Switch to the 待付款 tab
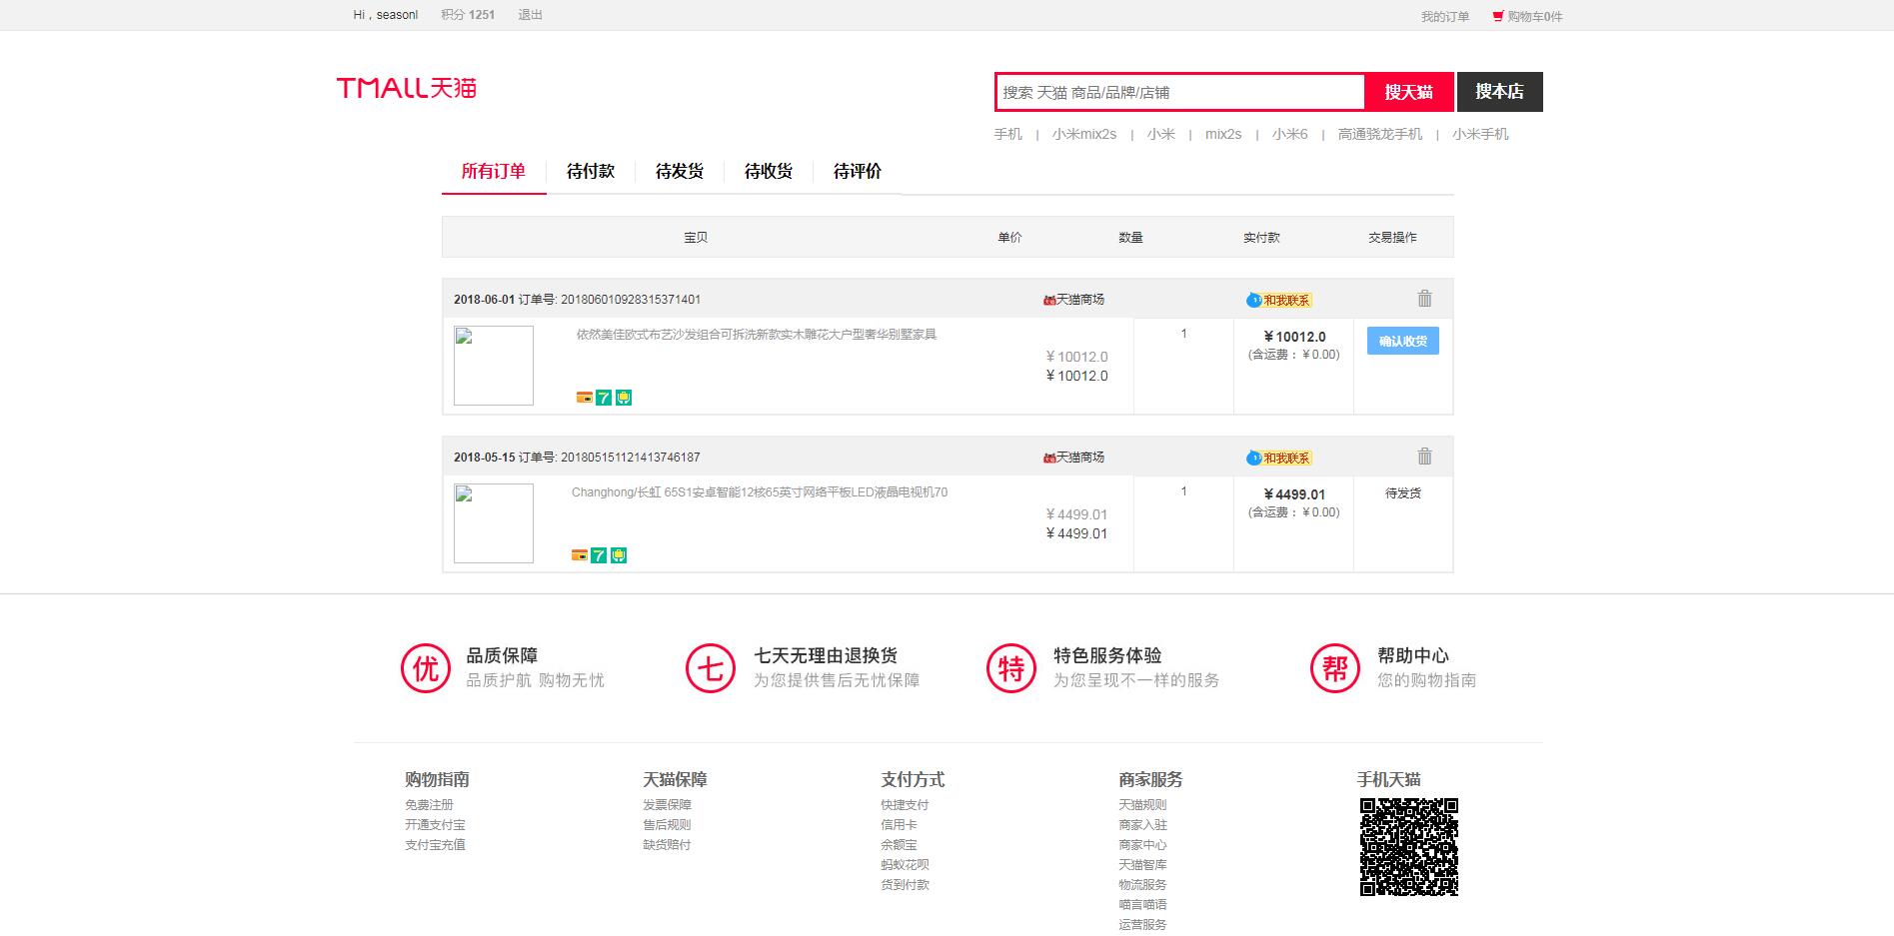Screen dimensions: 1894x936 pos(590,171)
